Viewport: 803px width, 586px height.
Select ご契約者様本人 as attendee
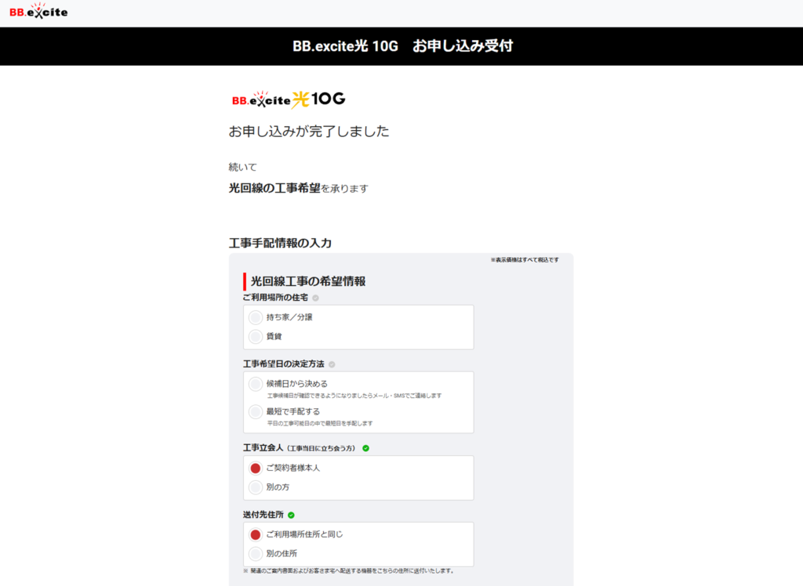point(256,468)
